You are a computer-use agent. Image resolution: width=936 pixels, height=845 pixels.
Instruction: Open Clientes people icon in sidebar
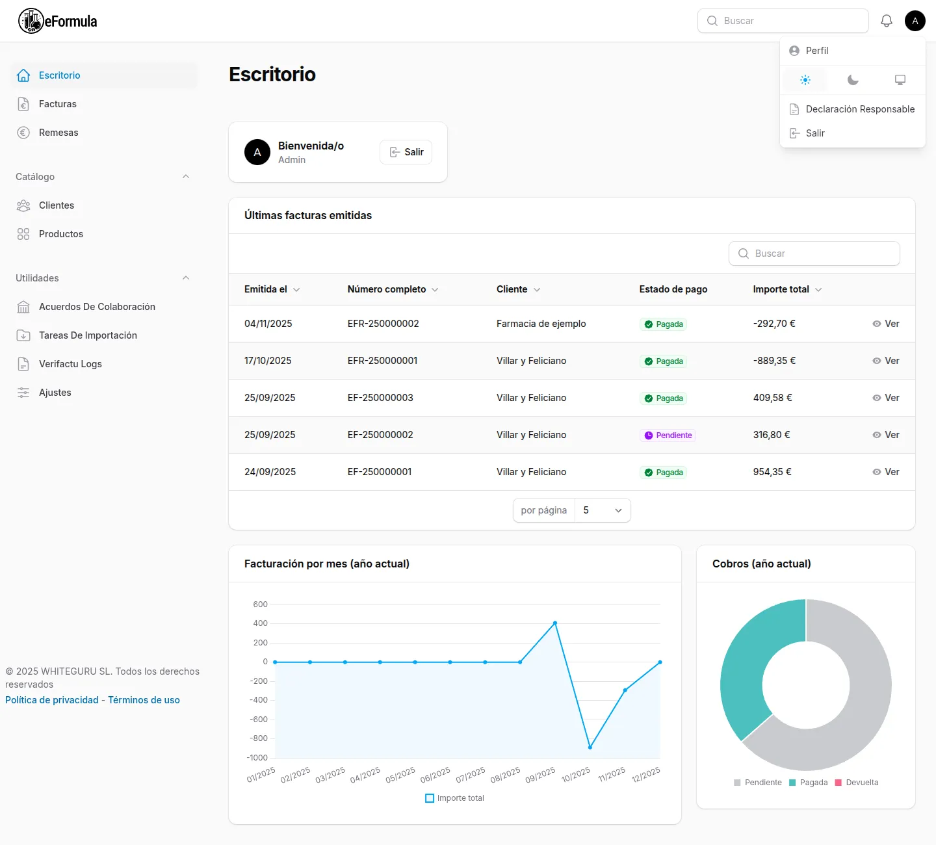pos(23,205)
